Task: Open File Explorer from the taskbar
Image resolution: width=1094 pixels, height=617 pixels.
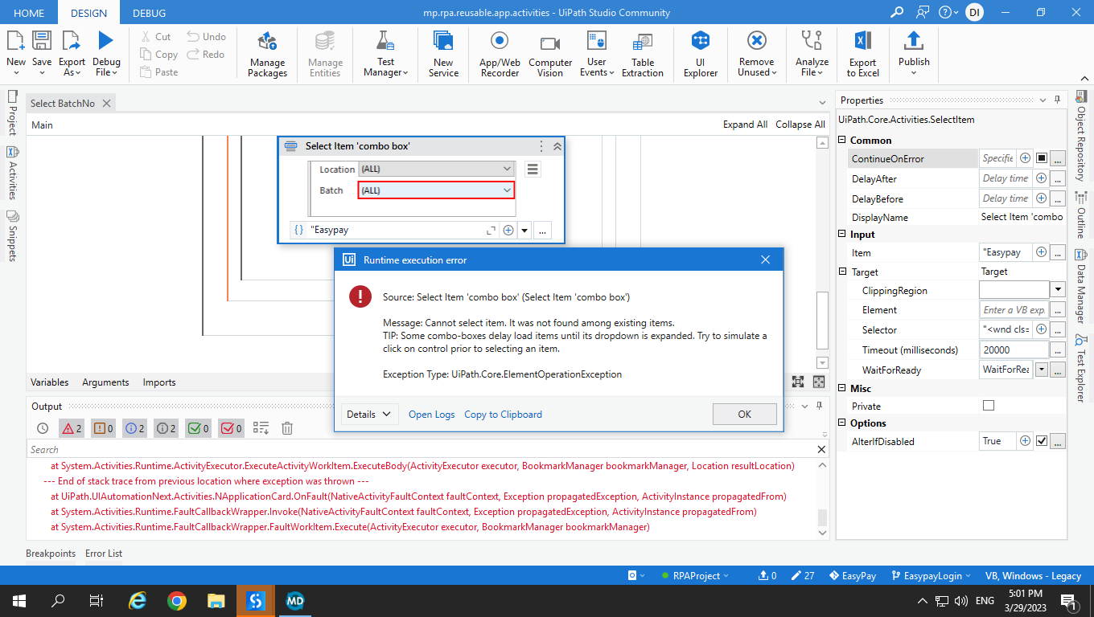Action: (216, 601)
